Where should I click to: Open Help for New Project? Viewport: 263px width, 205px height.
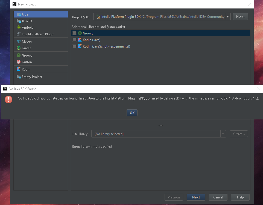[240, 197]
